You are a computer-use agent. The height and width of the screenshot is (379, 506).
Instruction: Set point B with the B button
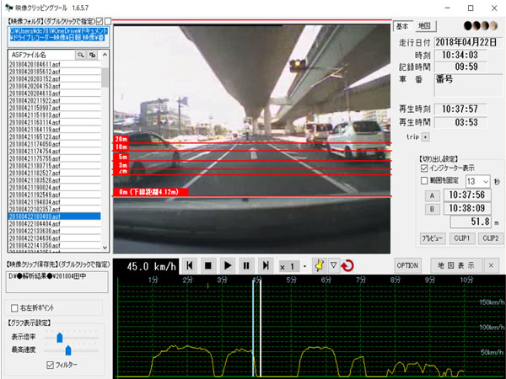tap(432, 209)
